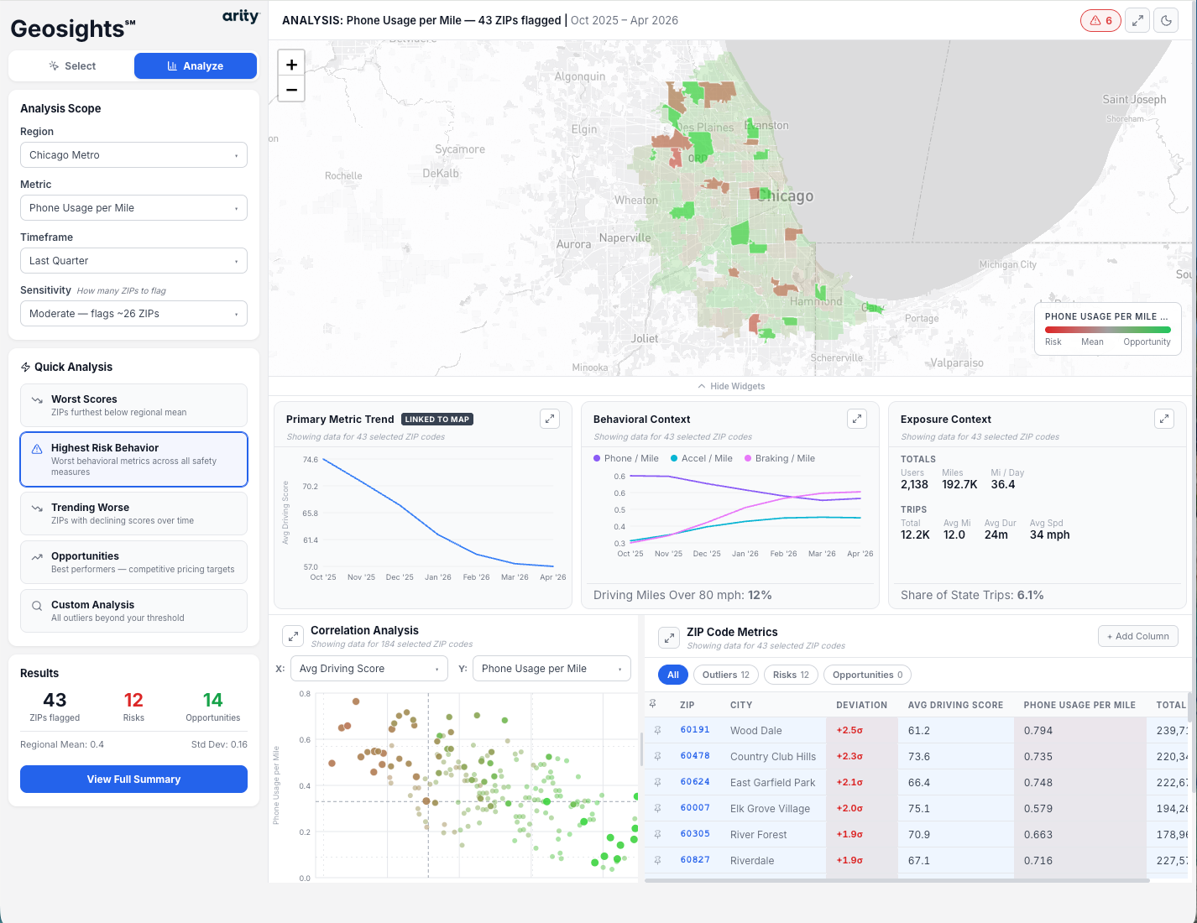This screenshot has height=923, width=1197.
Task: Zoom out on the map
Action: [291, 89]
